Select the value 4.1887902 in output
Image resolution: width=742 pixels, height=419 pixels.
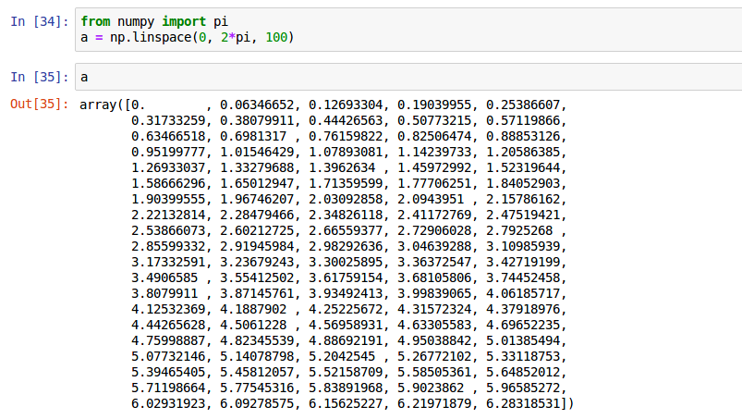253,309
